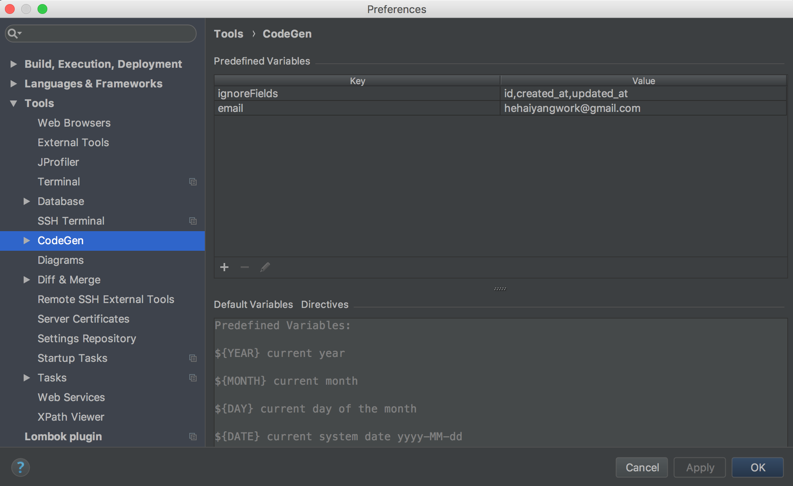Click the SSH Terminal copy icon

click(x=193, y=221)
